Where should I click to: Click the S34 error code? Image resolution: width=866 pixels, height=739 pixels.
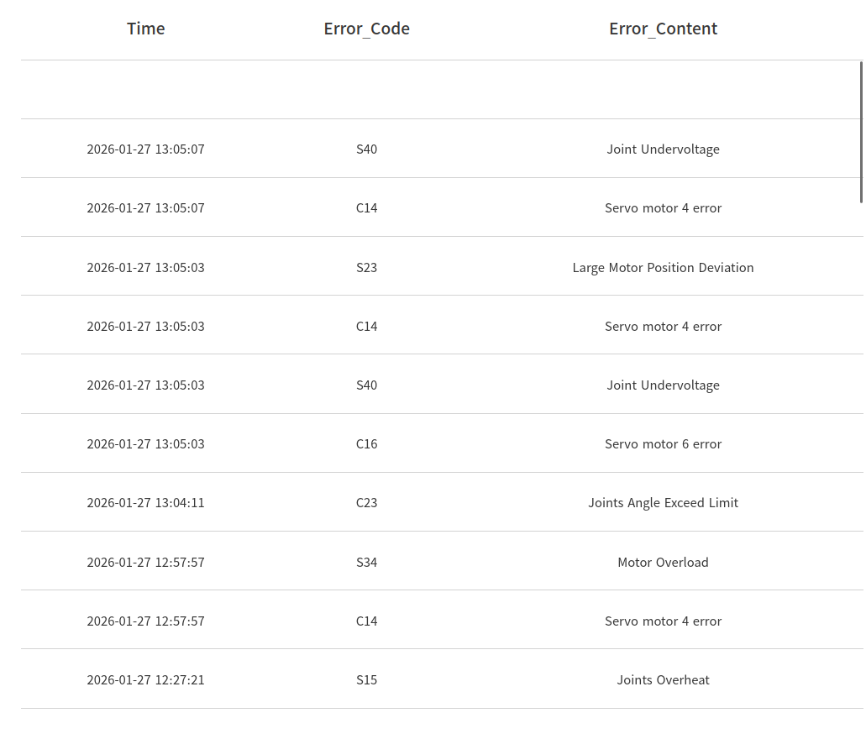coord(366,563)
